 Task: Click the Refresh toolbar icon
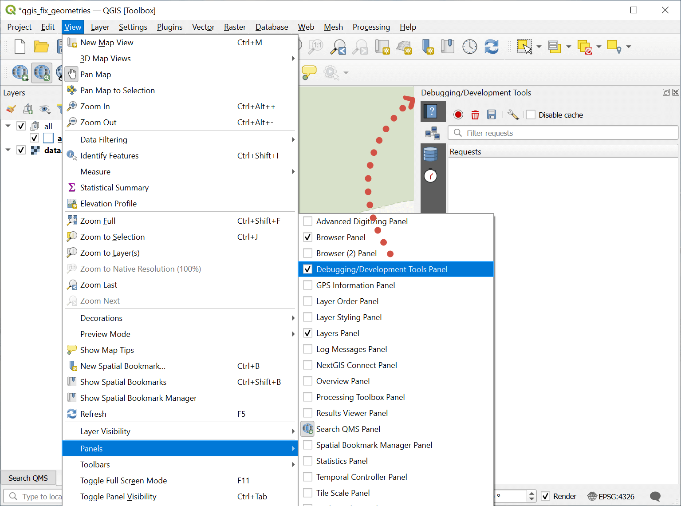pyautogui.click(x=491, y=47)
